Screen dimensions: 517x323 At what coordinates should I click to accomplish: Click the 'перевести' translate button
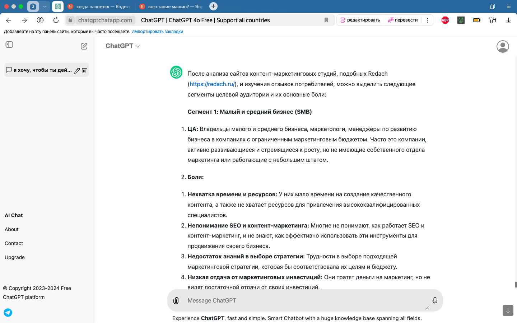402,20
